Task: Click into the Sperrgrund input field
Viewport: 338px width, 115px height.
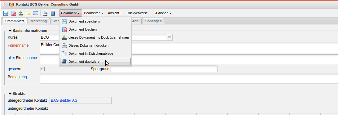Action: [164, 69]
